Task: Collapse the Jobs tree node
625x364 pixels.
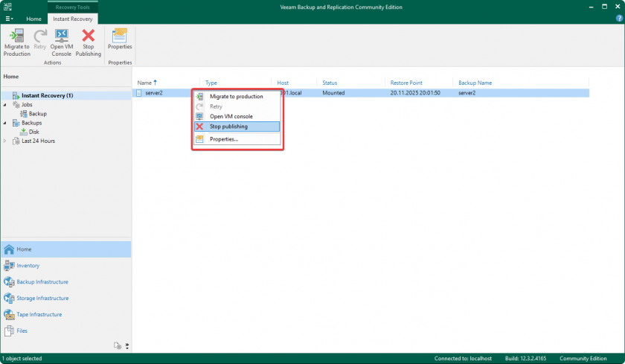Action: click(5, 105)
